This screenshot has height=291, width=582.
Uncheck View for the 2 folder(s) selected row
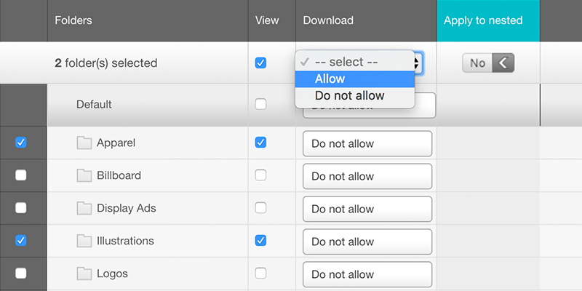click(260, 63)
